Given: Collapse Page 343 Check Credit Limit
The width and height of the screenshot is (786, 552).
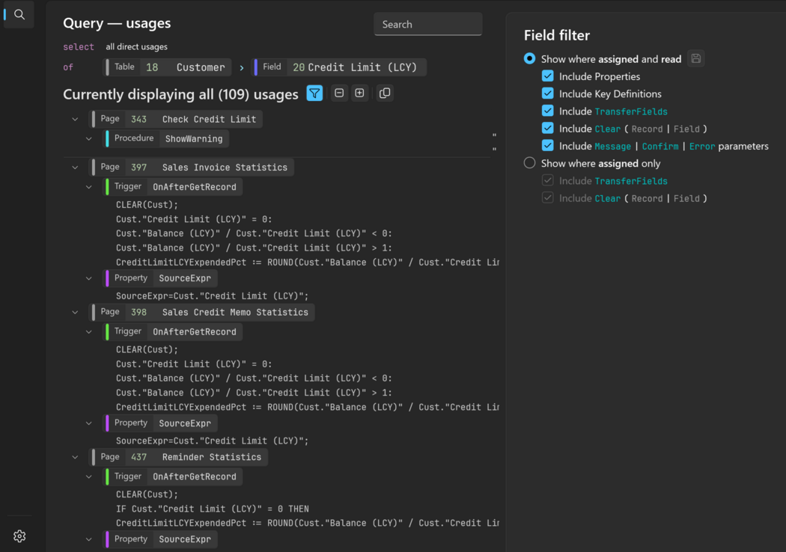Looking at the screenshot, I should click(x=75, y=119).
